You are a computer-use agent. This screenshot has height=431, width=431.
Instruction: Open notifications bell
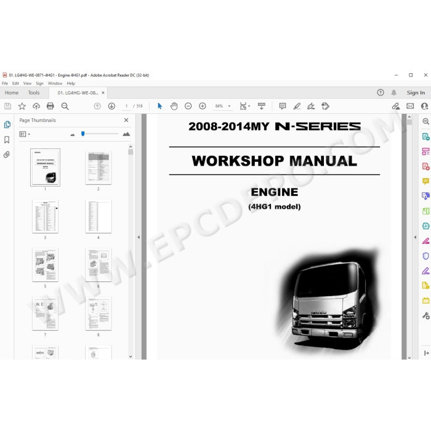pos(394,92)
